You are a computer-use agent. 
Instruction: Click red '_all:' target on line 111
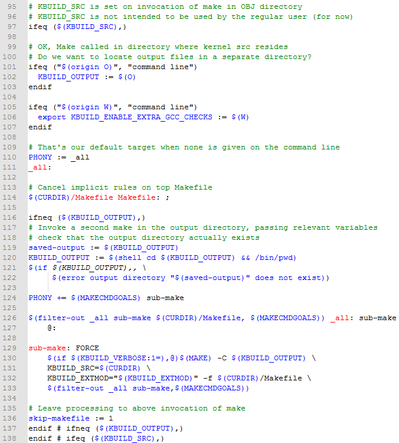point(40,168)
